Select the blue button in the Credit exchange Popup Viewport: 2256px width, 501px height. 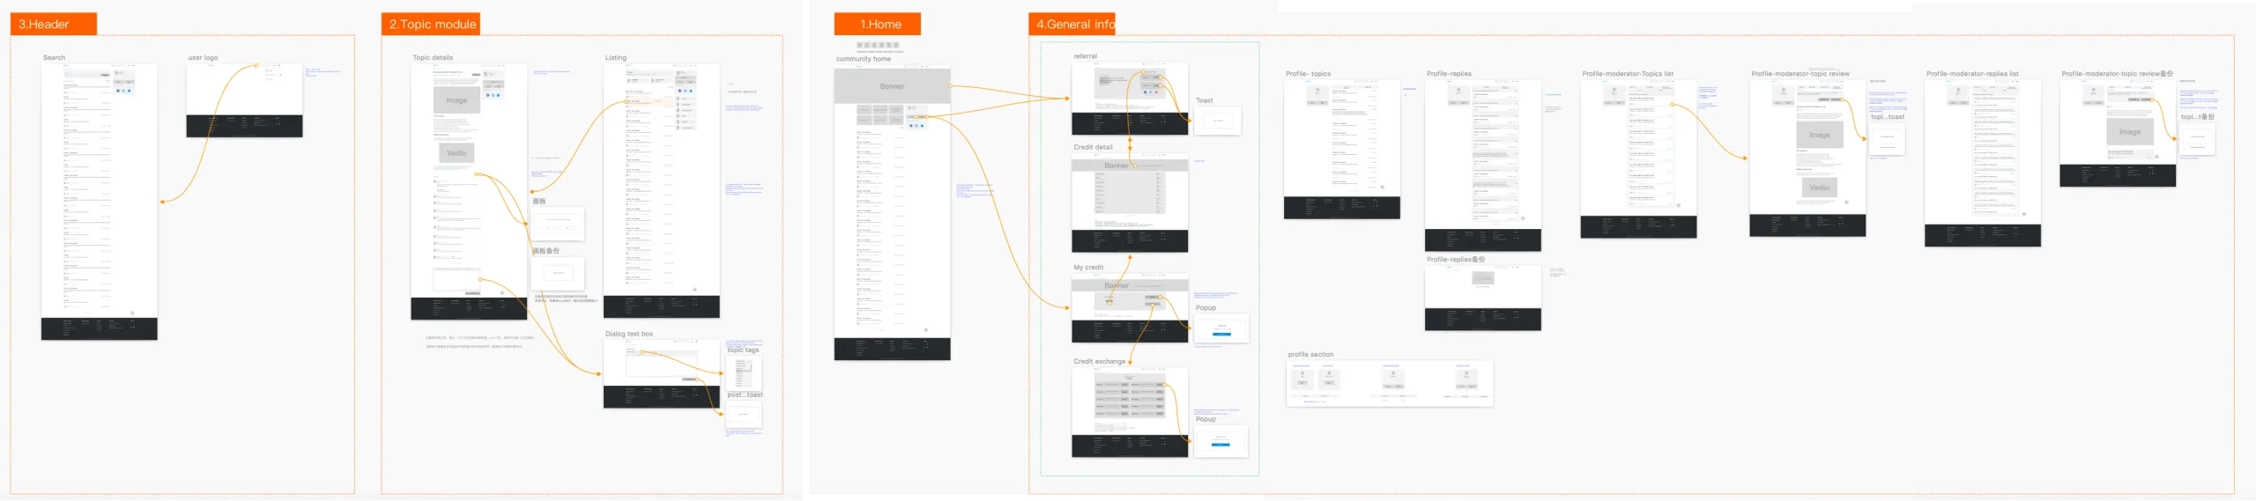coord(1221,445)
